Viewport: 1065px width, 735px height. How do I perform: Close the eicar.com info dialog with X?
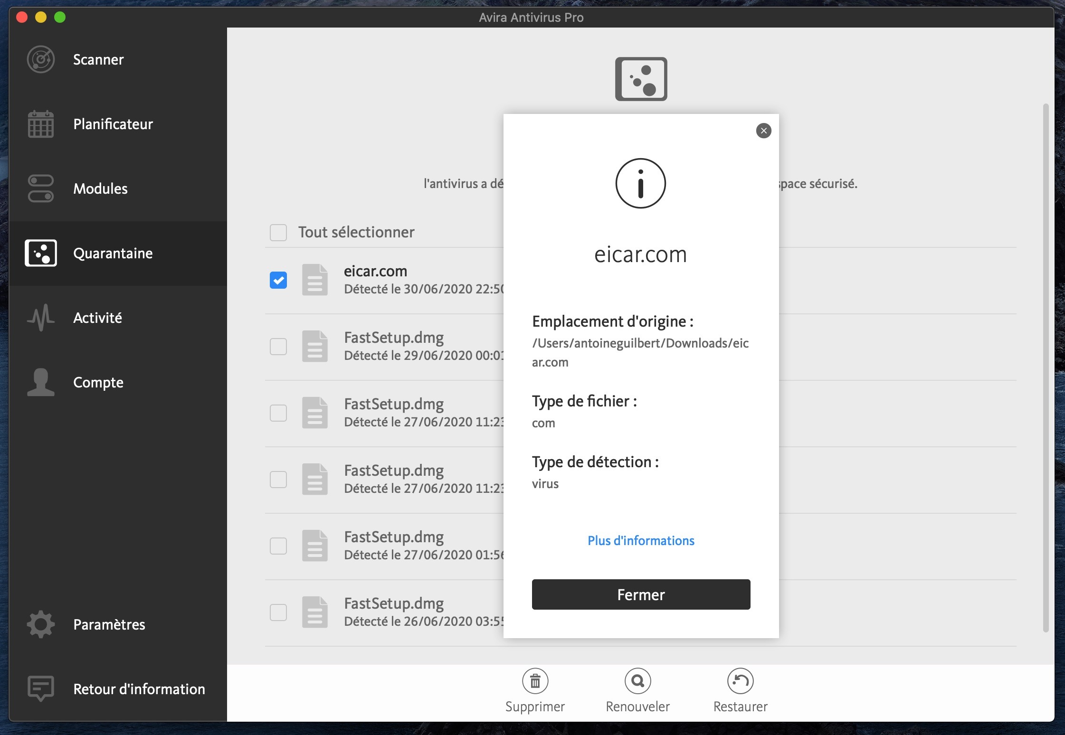[764, 131]
